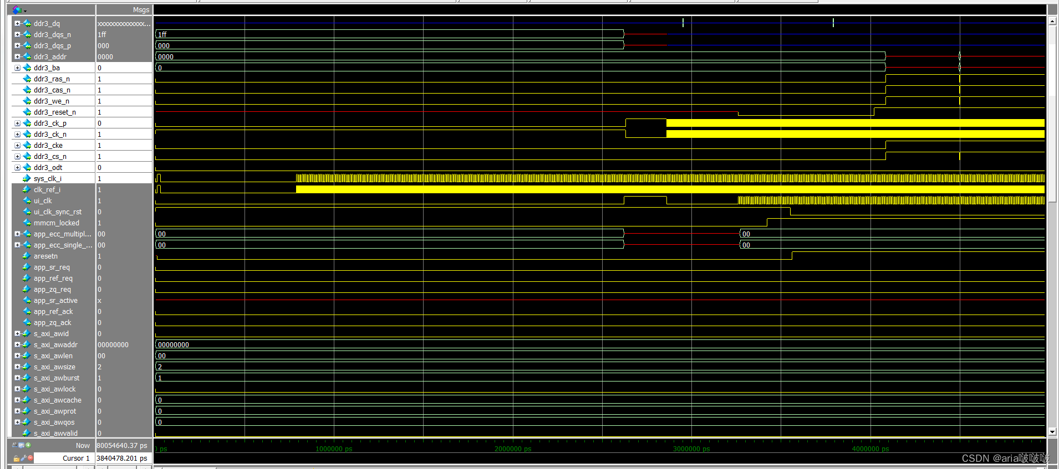Select the app_ref_req signal icon
1059x469 pixels.
pos(27,278)
